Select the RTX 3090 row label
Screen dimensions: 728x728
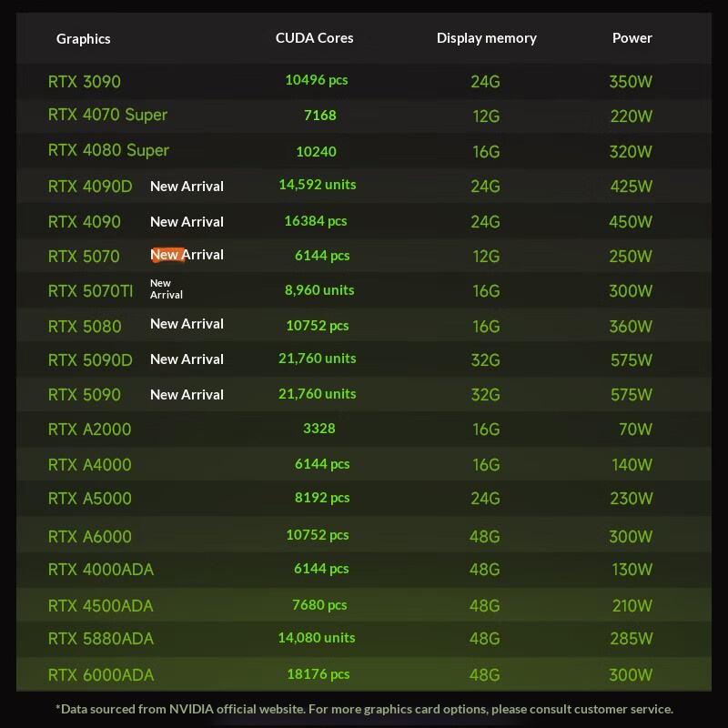click(84, 82)
